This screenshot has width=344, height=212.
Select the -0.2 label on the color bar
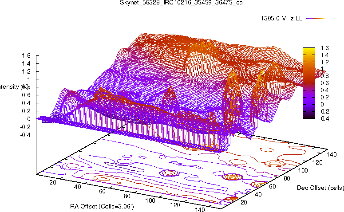coord(324,111)
